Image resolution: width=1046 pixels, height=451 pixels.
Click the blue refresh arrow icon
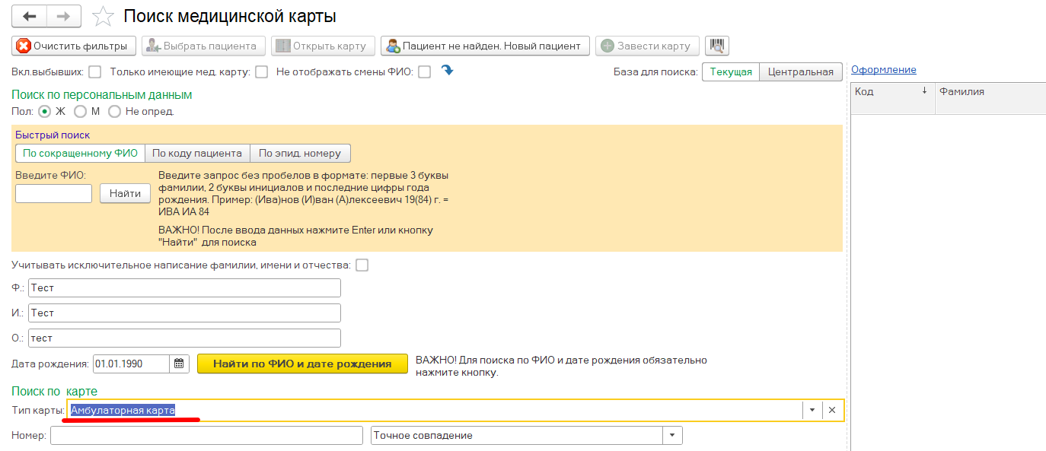pos(448,71)
